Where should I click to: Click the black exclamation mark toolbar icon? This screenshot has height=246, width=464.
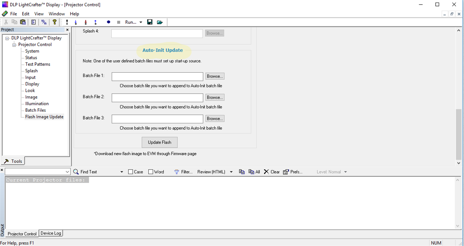(67, 22)
